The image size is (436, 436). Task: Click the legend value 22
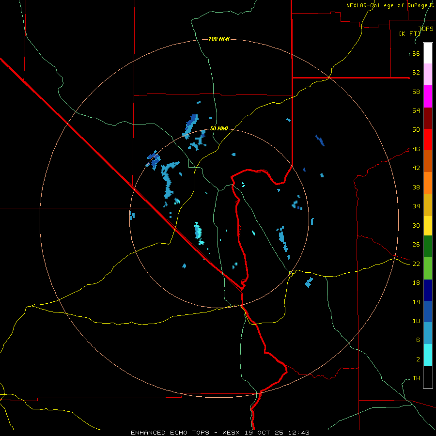point(416,264)
